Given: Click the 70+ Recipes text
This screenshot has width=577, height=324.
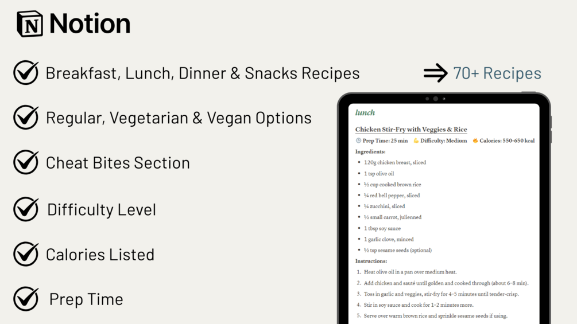Looking at the screenshot, I should point(497,73).
